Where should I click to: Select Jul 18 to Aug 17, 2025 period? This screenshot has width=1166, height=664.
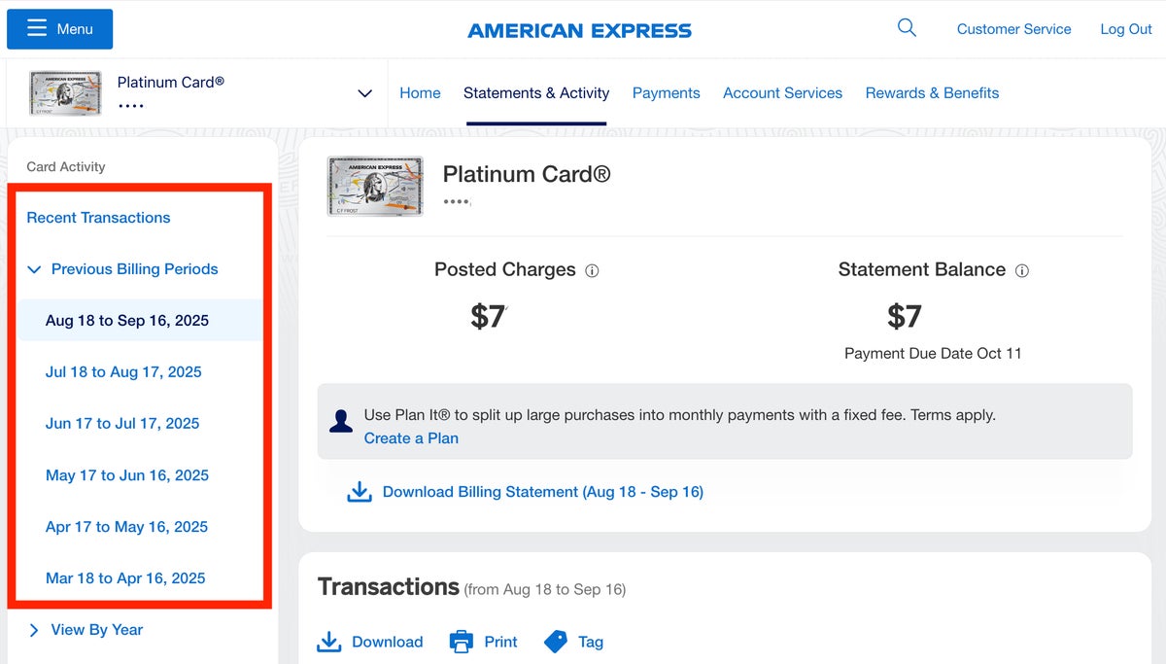(123, 372)
